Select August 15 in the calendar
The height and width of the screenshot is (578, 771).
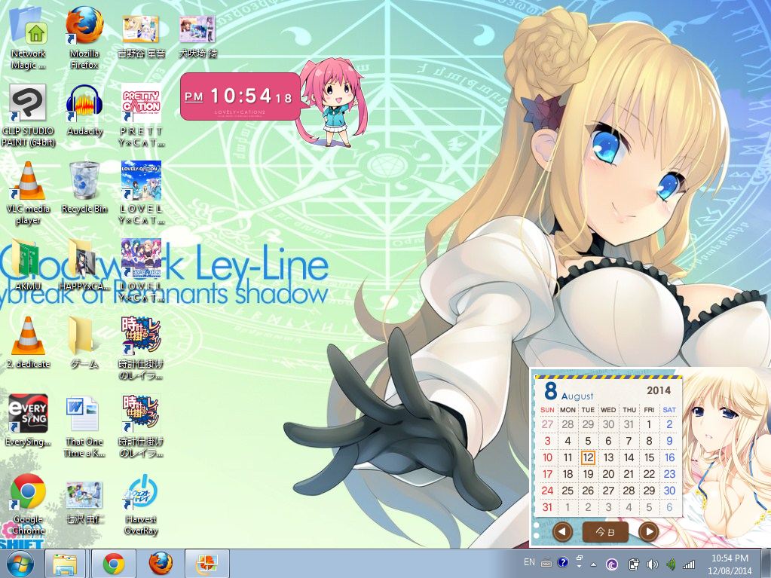click(x=649, y=457)
